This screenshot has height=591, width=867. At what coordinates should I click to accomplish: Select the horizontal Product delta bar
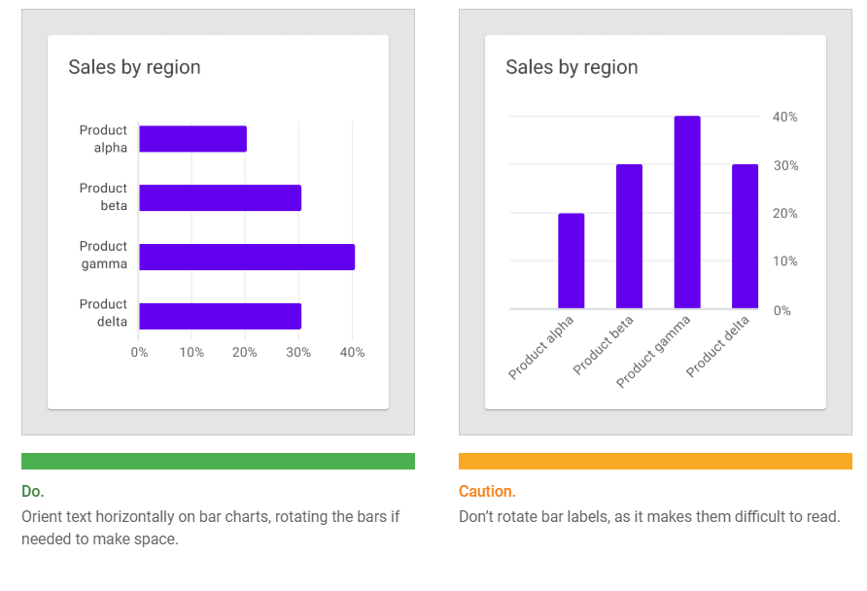click(x=220, y=316)
